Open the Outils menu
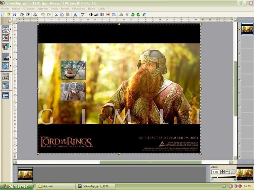The height and width of the screenshot is (190, 254). pos(102,9)
